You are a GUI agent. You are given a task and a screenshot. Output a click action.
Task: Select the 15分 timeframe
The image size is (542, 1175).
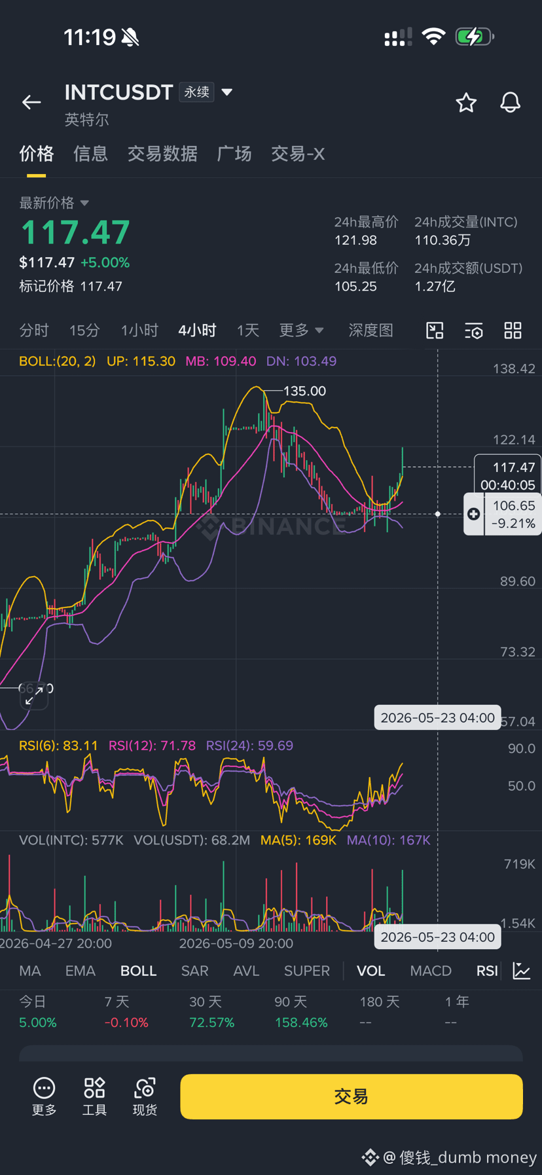(x=84, y=331)
